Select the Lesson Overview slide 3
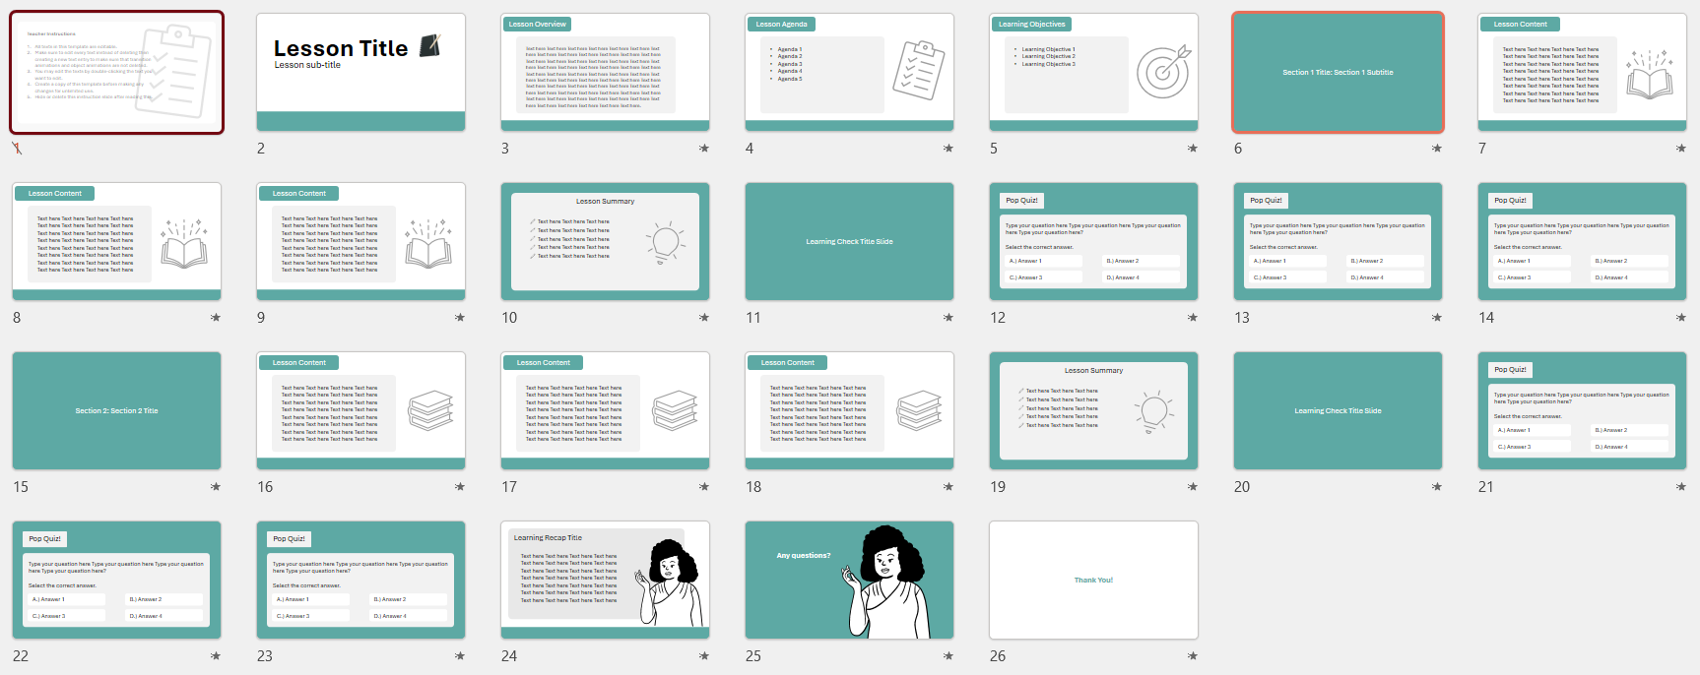The image size is (1700, 675). (605, 73)
